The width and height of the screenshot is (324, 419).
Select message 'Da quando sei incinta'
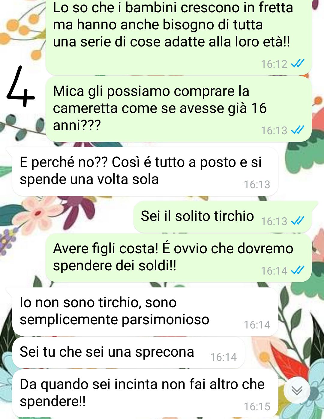(x=145, y=393)
